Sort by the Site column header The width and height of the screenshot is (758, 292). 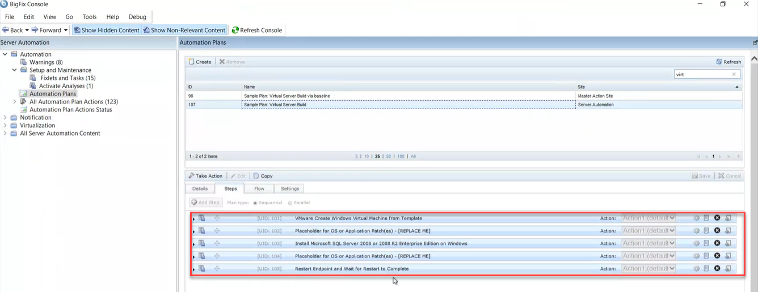(x=659, y=87)
